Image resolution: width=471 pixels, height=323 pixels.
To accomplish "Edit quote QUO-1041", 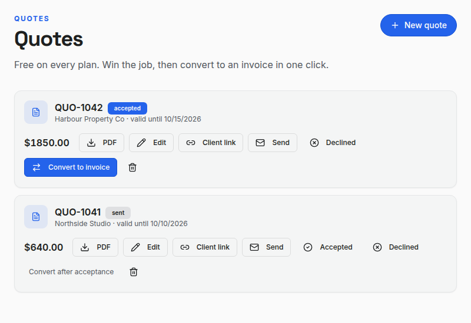I will [145, 247].
